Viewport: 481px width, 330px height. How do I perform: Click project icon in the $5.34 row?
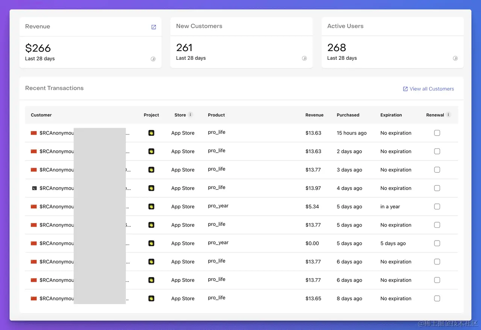(x=151, y=206)
